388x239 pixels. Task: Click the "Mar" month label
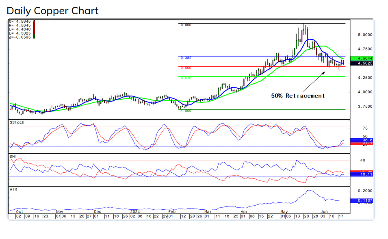208,212
